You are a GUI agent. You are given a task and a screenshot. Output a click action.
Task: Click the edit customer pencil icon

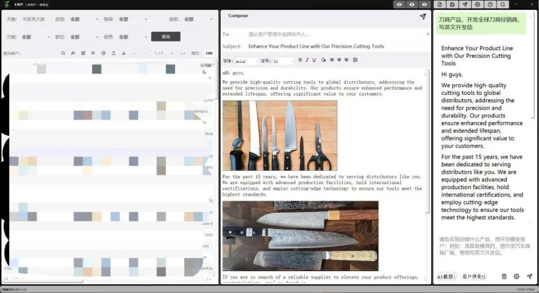[x=83, y=53]
